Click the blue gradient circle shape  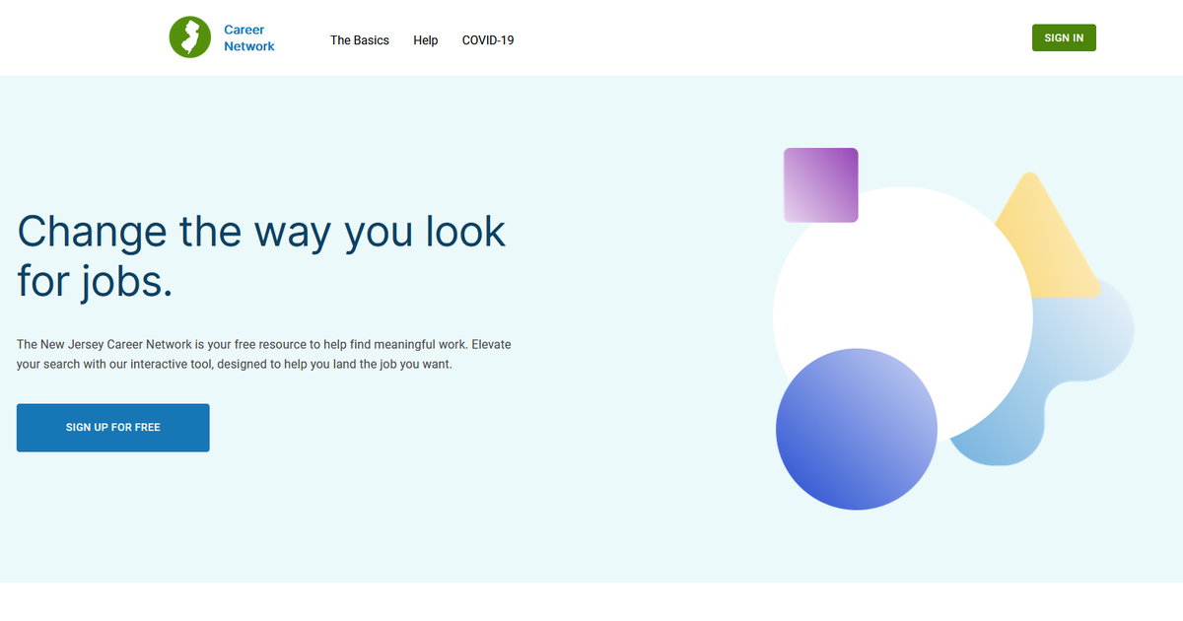click(856, 430)
